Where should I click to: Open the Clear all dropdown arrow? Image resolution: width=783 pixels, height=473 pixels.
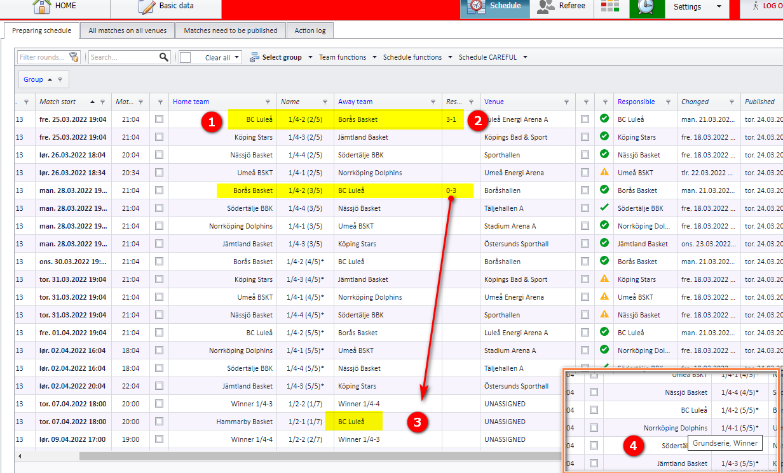[x=237, y=57]
